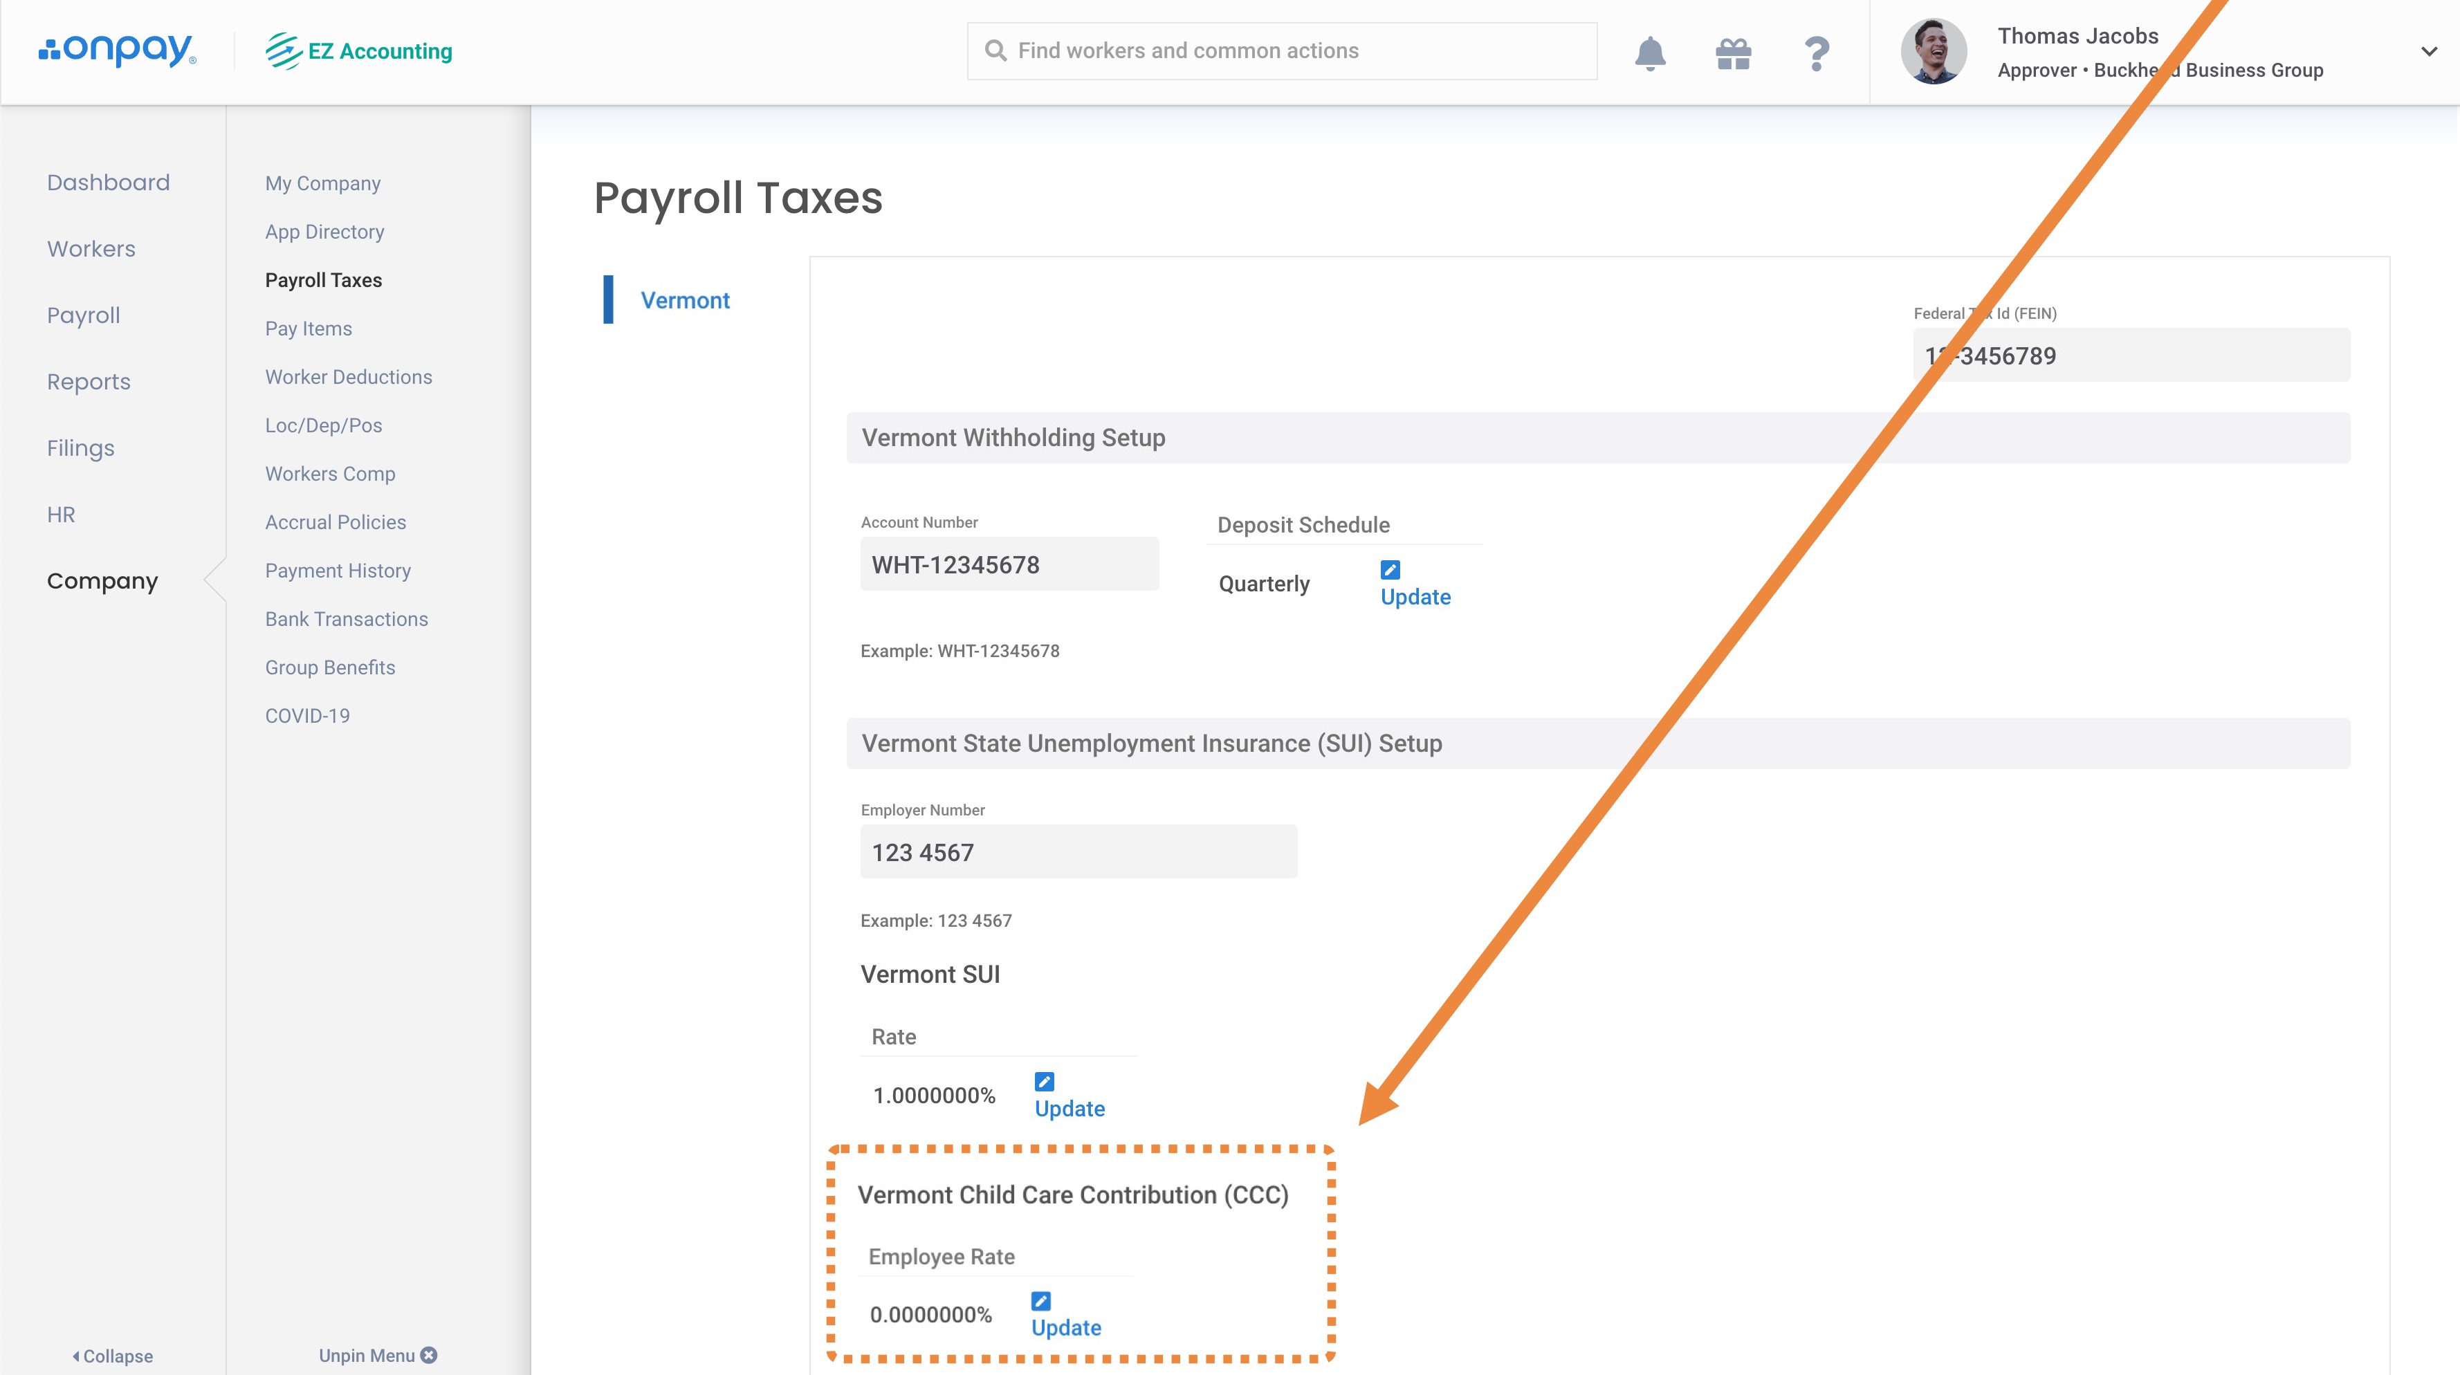Open Worker Deductions in Company submenu
Screen dimensions: 2460x1375
coord(349,377)
